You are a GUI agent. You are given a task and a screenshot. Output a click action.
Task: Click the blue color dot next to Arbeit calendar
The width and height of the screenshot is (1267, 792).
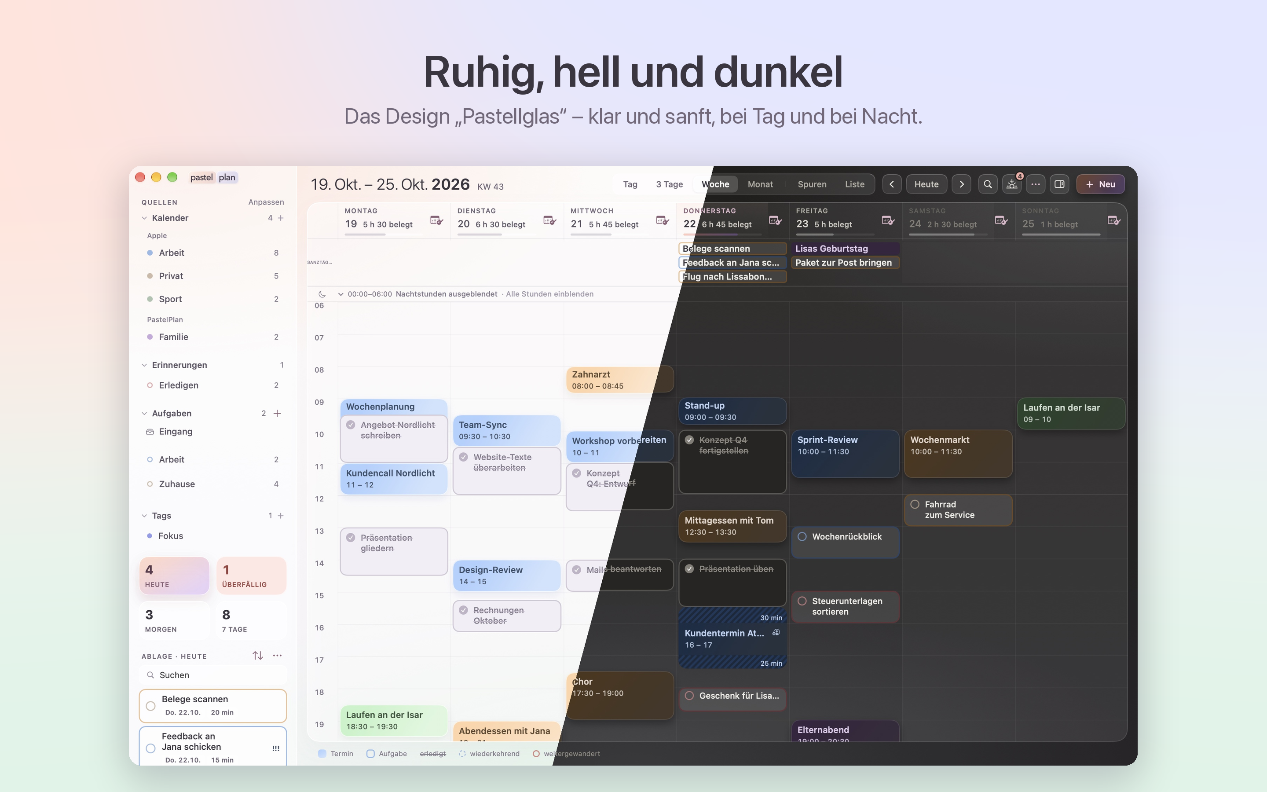point(150,253)
